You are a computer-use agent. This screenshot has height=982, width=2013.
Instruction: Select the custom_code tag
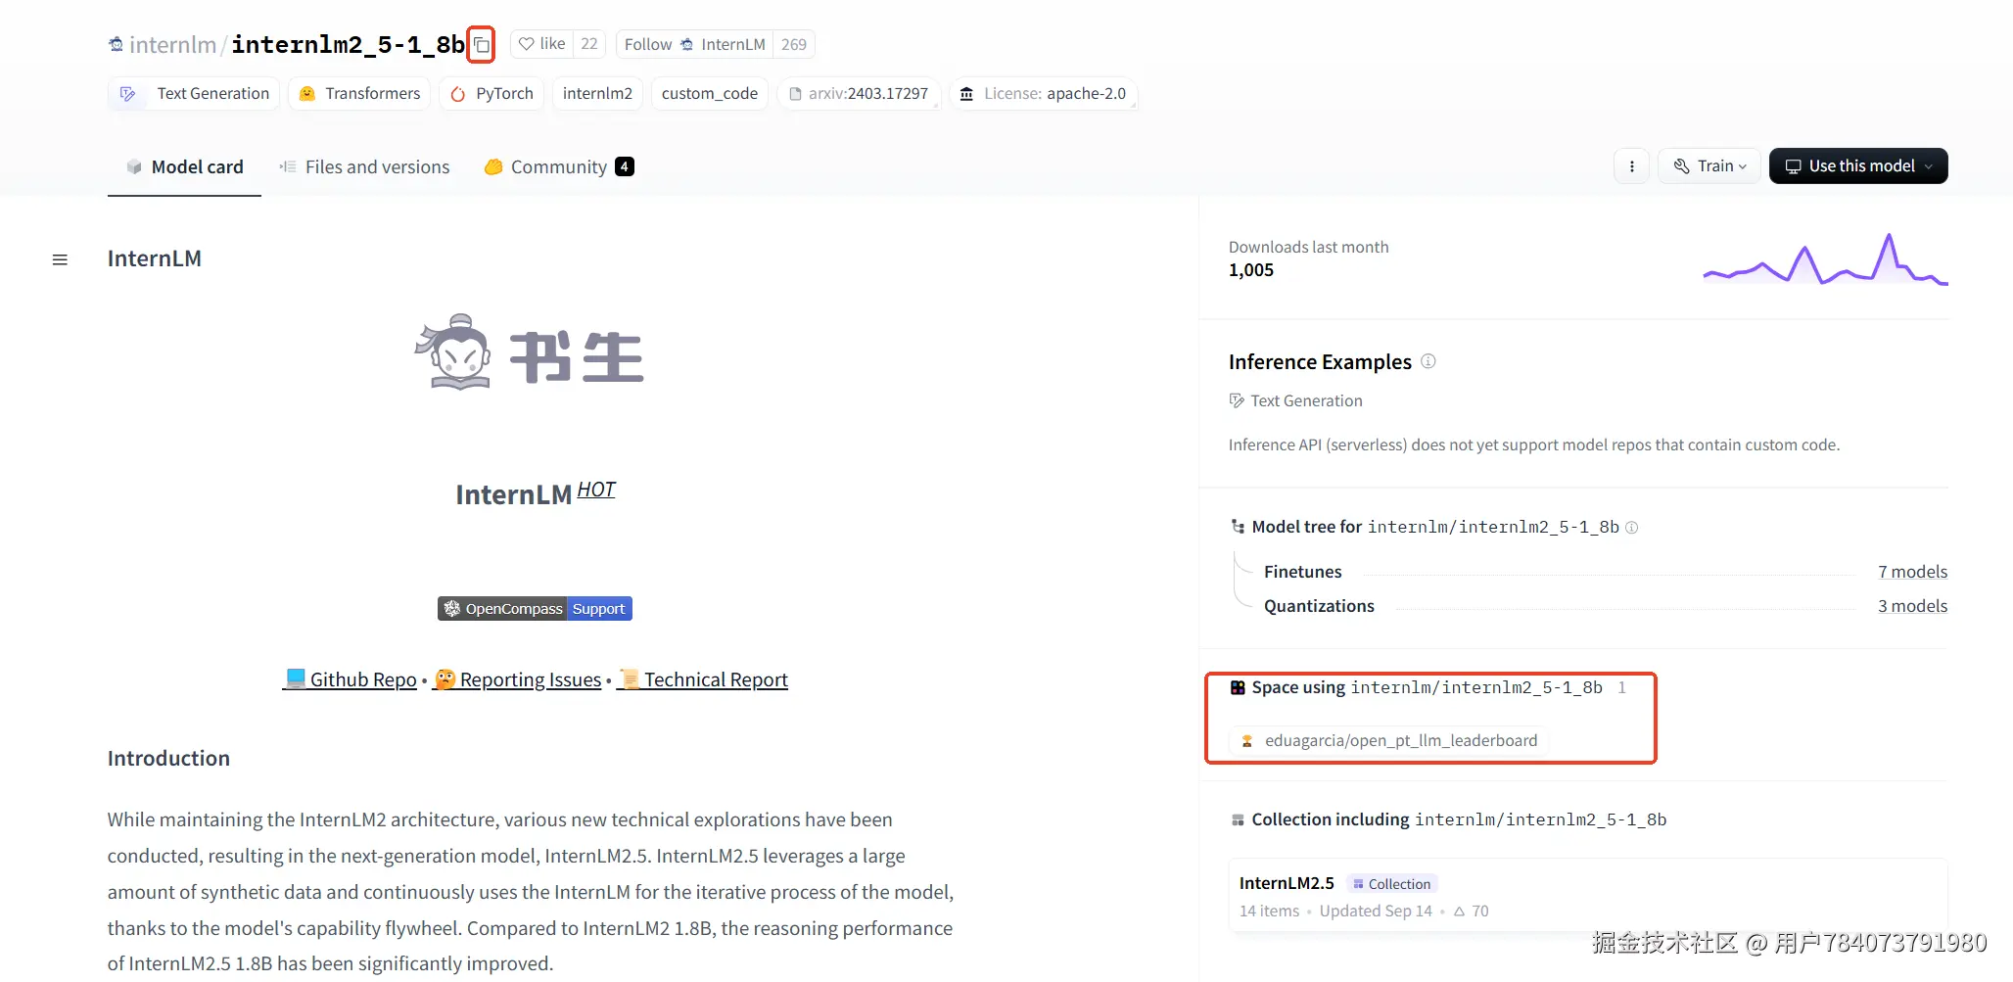pos(710,94)
